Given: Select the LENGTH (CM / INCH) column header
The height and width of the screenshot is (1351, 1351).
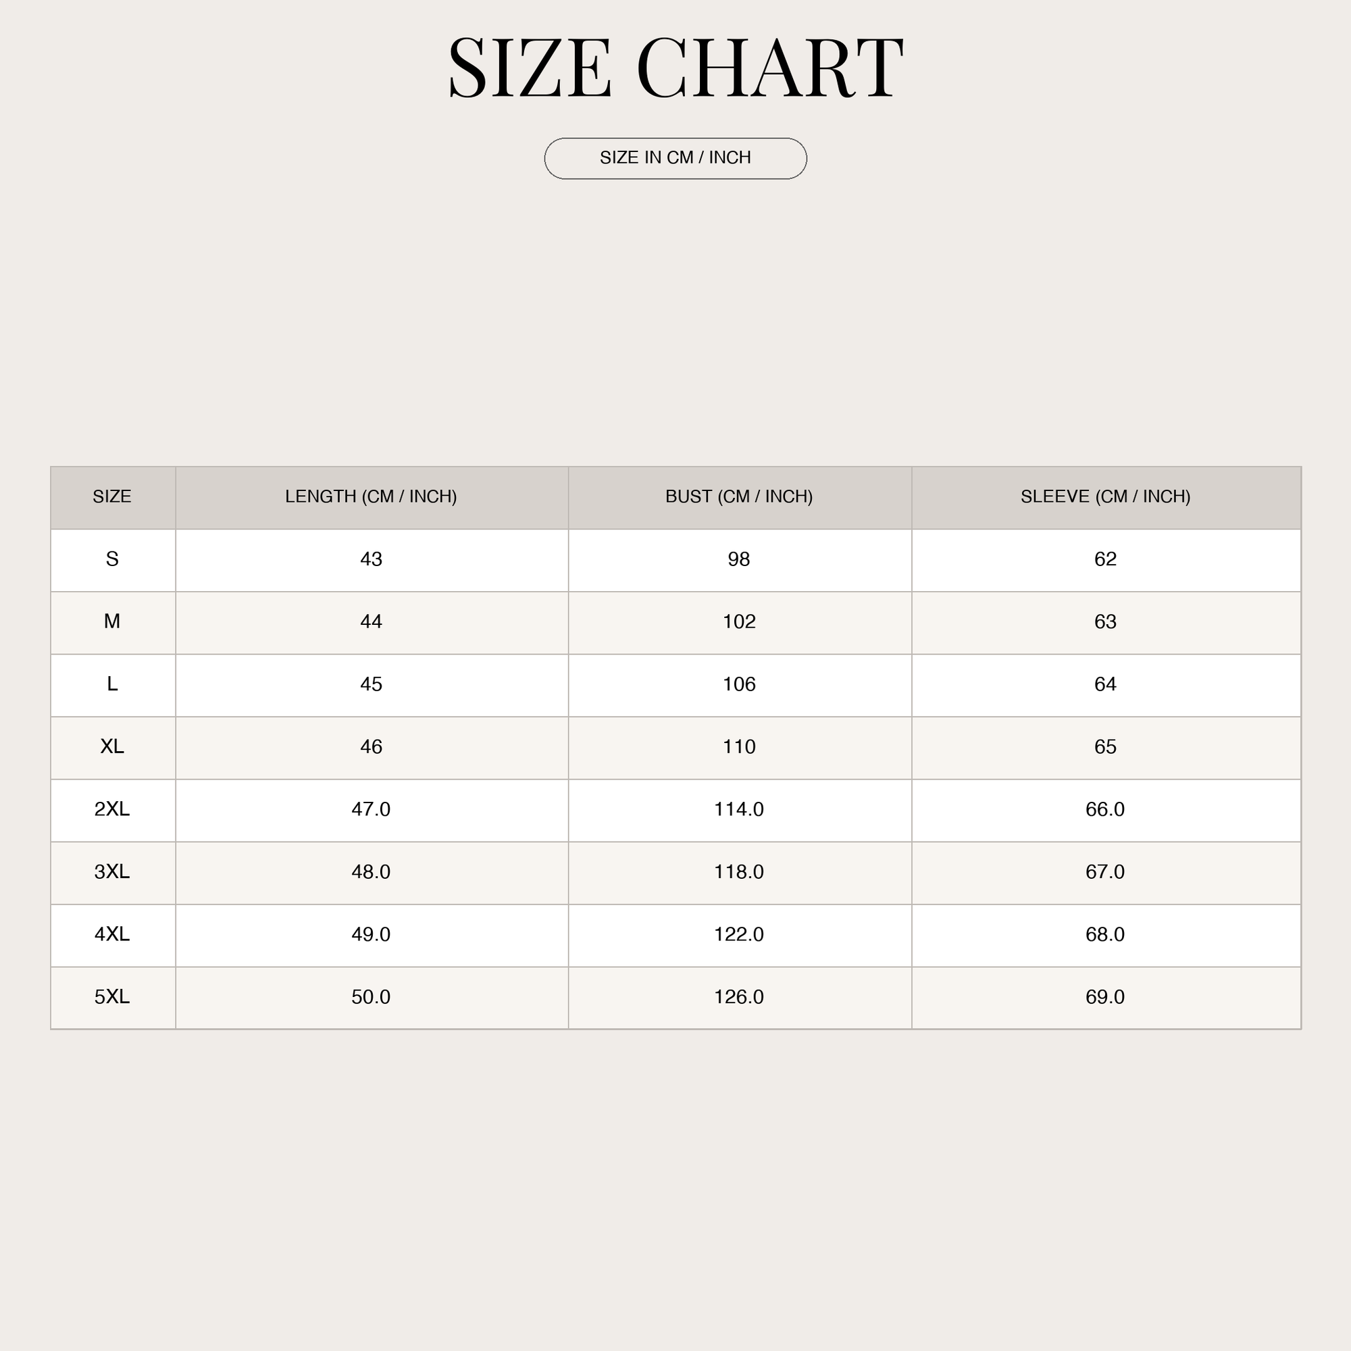Looking at the screenshot, I should [x=372, y=497].
